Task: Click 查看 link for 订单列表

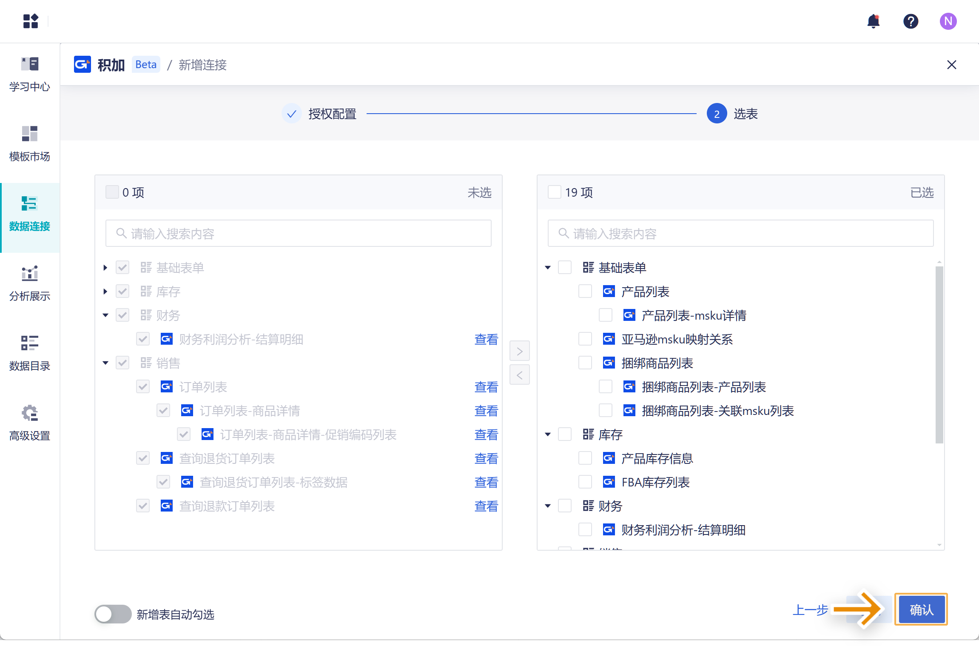Action: 486,387
